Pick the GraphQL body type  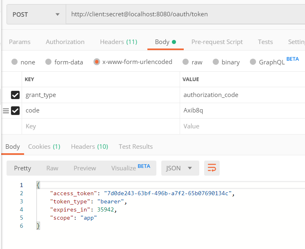(x=253, y=62)
